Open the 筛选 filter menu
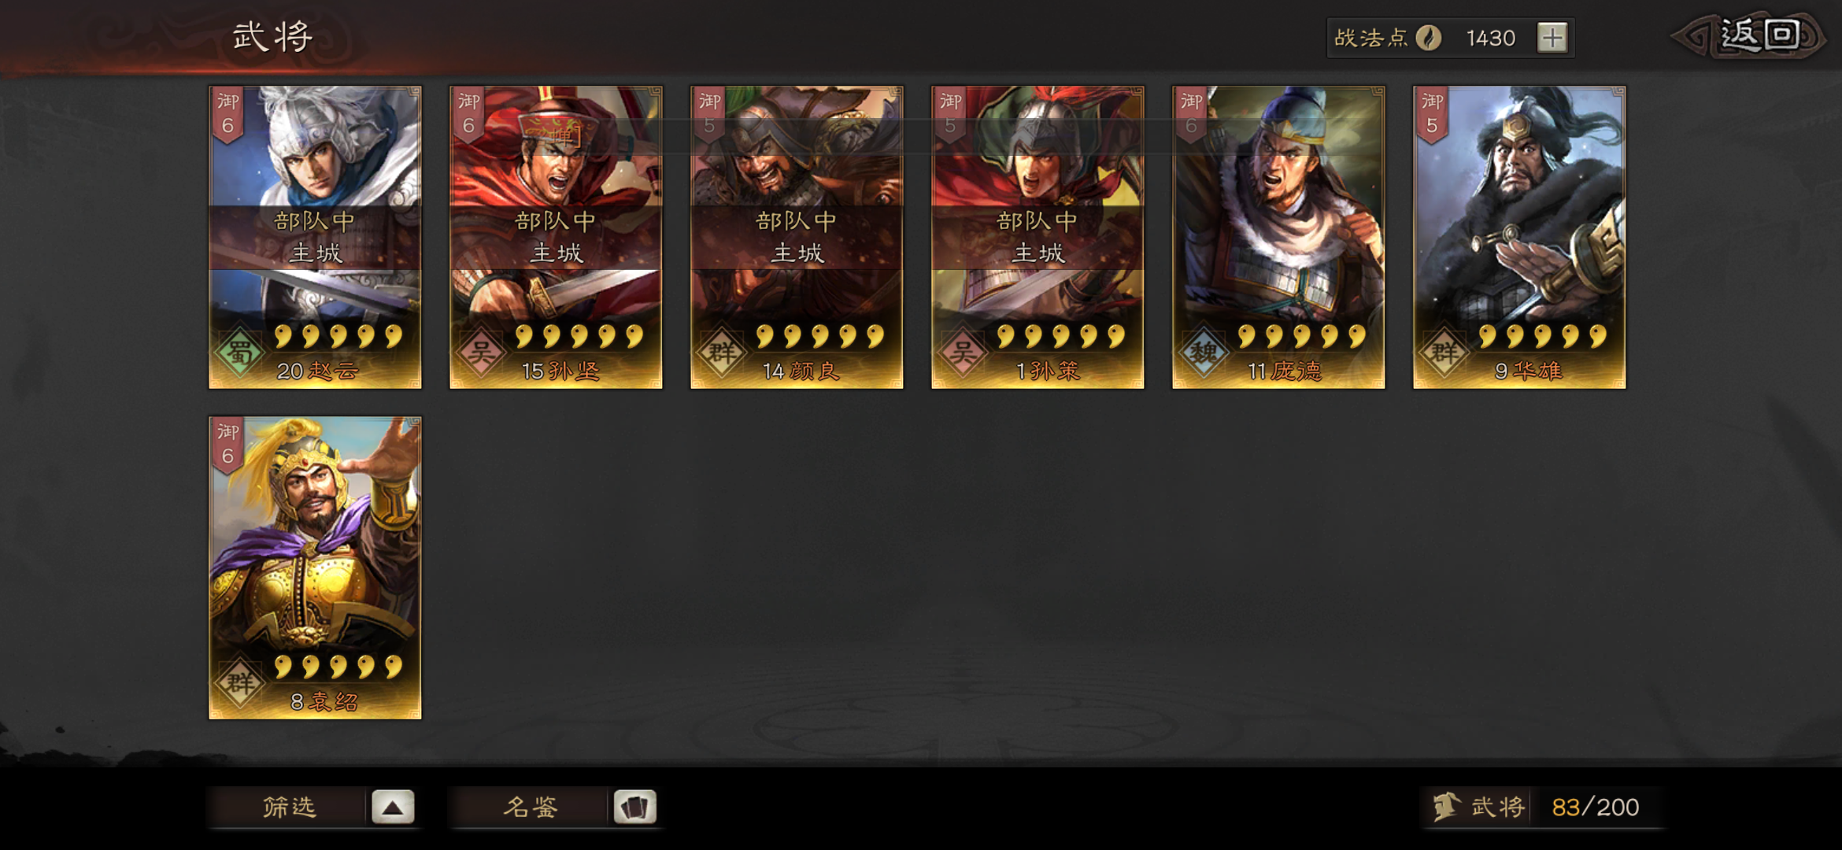Screen dimensions: 1842x850 click(x=290, y=807)
